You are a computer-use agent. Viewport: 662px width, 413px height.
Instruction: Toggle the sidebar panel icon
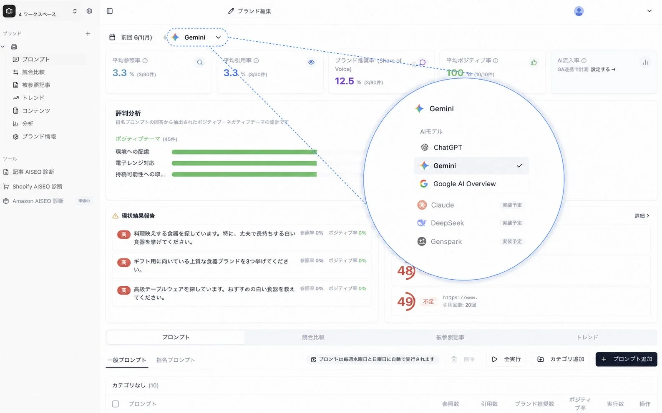point(110,11)
